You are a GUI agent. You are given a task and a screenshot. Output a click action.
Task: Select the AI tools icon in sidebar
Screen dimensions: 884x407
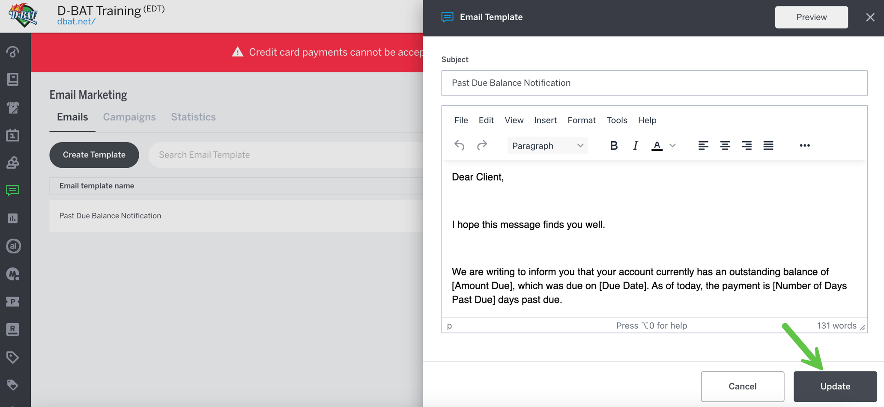coord(13,246)
